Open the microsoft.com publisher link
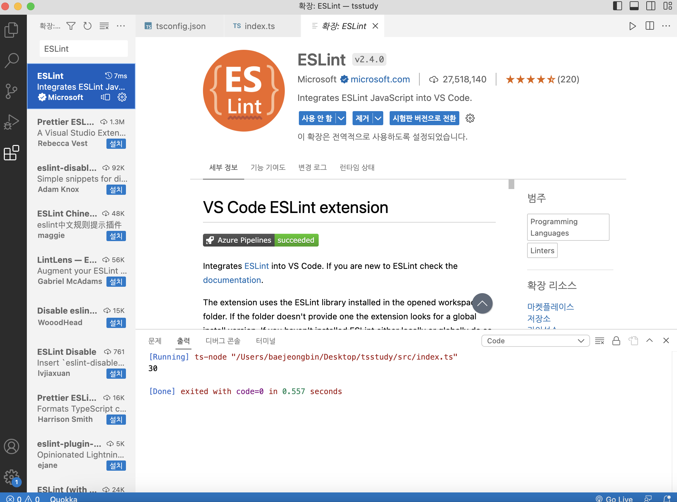 [380, 79]
